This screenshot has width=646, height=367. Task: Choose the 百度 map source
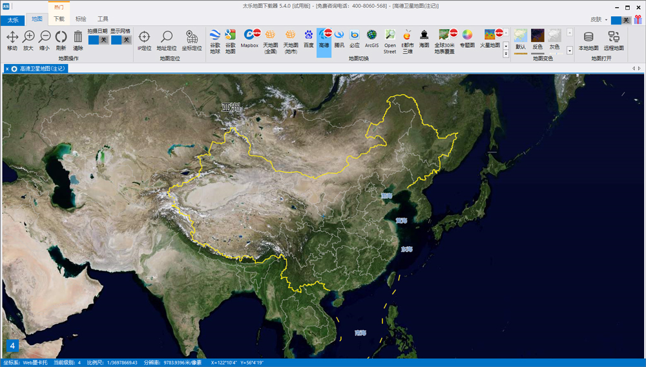pos(309,40)
